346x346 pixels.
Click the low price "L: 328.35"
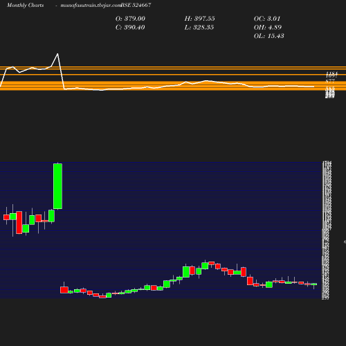[199, 28]
